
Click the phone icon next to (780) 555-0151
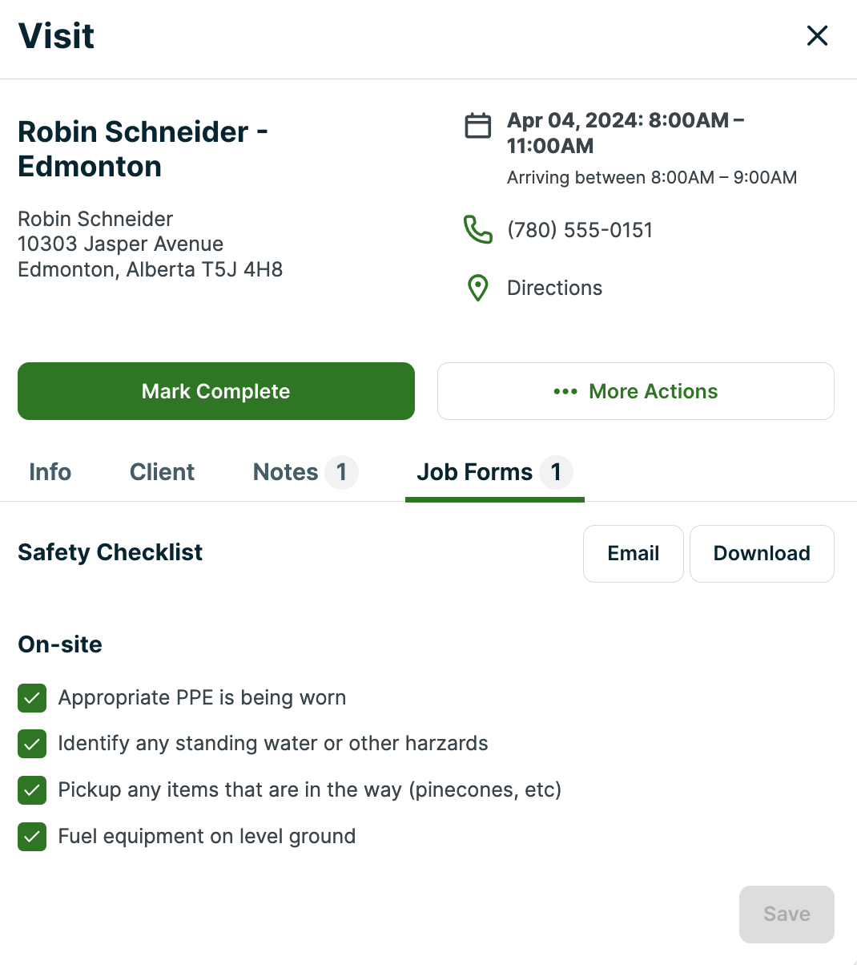(x=477, y=230)
